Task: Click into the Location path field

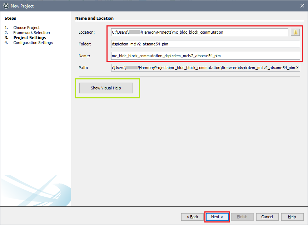Action: [x=199, y=32]
